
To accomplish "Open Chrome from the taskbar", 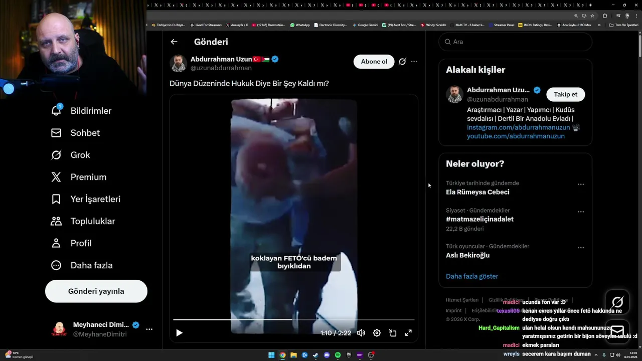I will pos(282,355).
